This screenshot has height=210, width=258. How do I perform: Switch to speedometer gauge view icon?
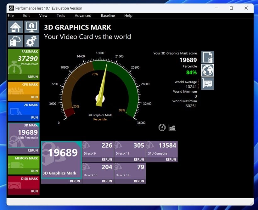(x=162, y=128)
